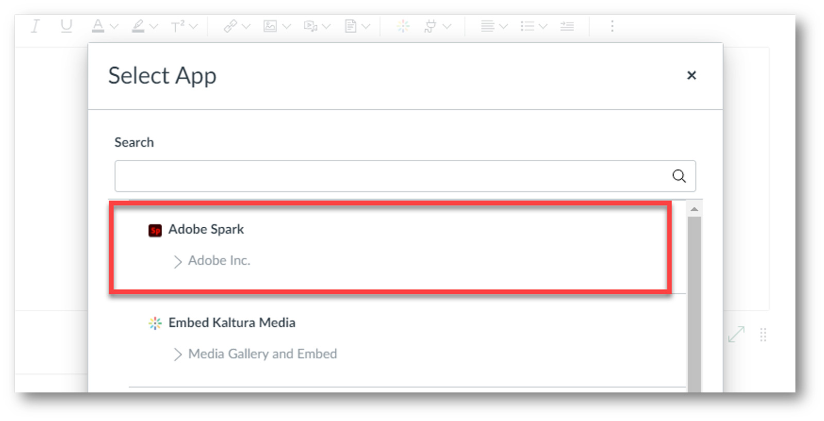Click the increase indent icon
Viewport: 824px width, 421px height.
567,26
